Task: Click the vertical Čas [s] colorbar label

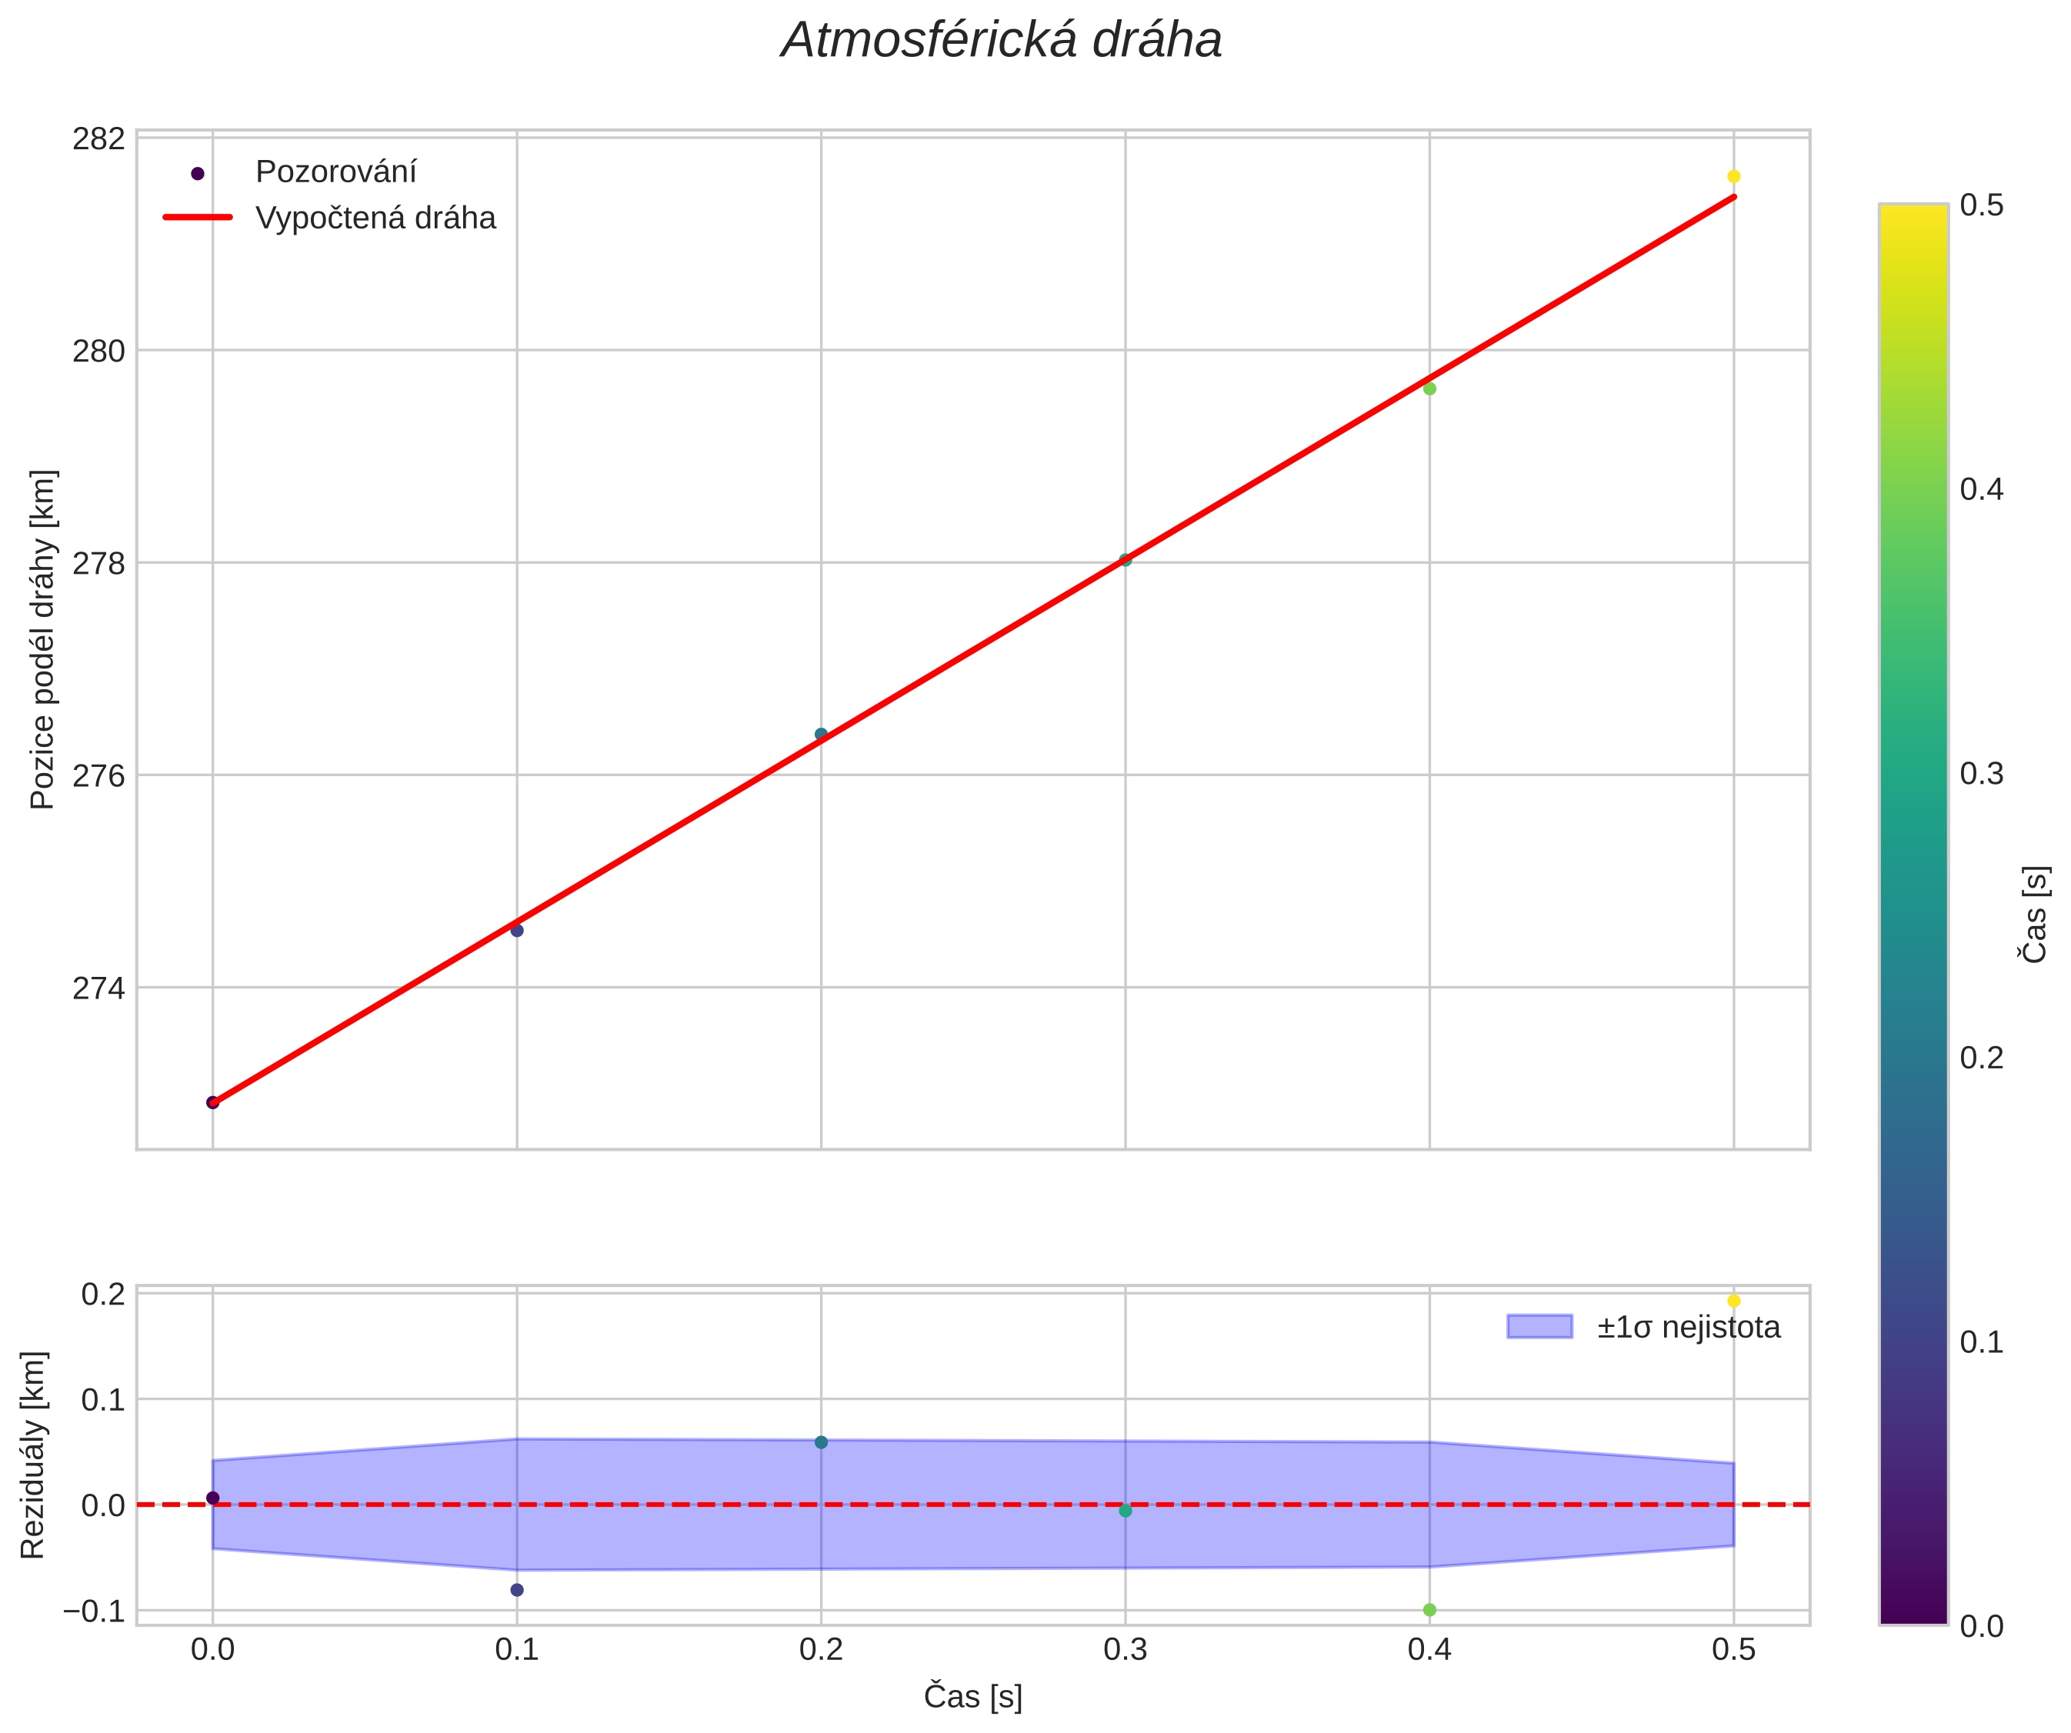Action: point(2035,914)
